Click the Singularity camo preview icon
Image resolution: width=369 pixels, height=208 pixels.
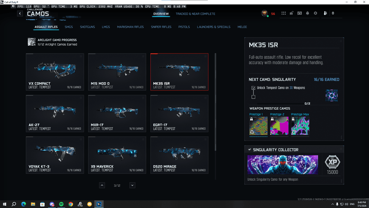[x=332, y=95]
